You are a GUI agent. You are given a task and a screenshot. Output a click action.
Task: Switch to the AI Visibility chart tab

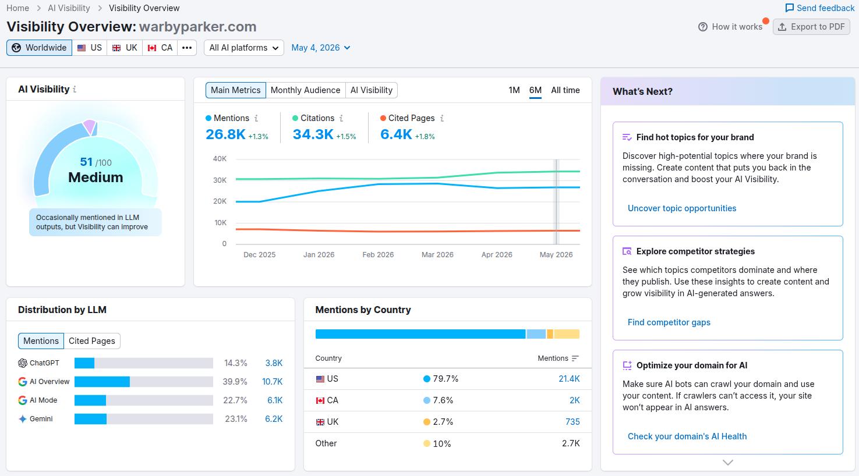coord(372,90)
